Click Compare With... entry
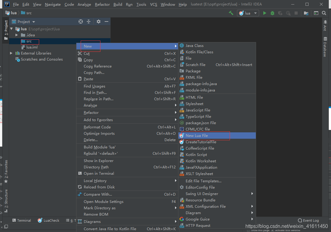The image size is (331, 232). click(x=127, y=194)
